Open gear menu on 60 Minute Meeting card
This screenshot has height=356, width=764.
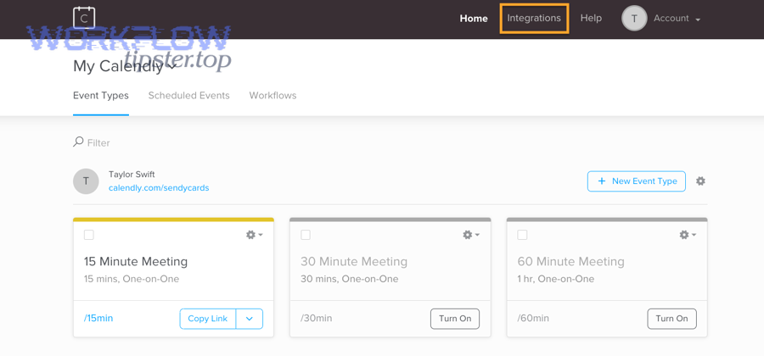[x=688, y=235]
